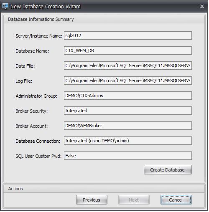Select the Administrator Group field DEMO\CTX-Admins
Viewport: 209px width, 212px height.
(x=128, y=96)
